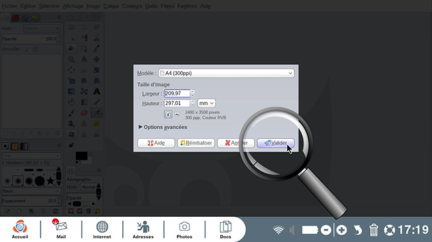Screen dimensions: 432x242
Task: Open the Édition menu
Action: (x=28, y=6)
